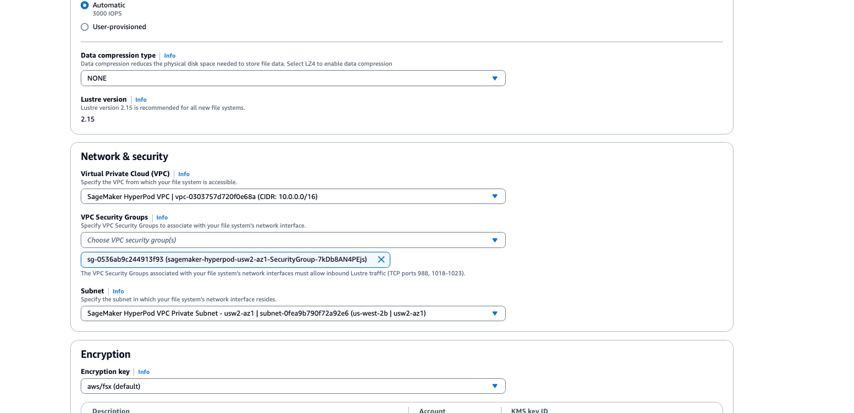Click the Network & security section heading
This screenshot has width=854, height=413.
point(124,157)
